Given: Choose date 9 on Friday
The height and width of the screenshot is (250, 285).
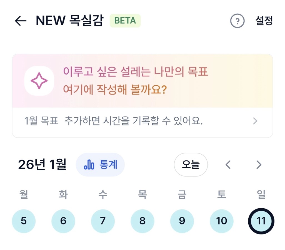Looking at the screenshot, I should (x=182, y=221).
